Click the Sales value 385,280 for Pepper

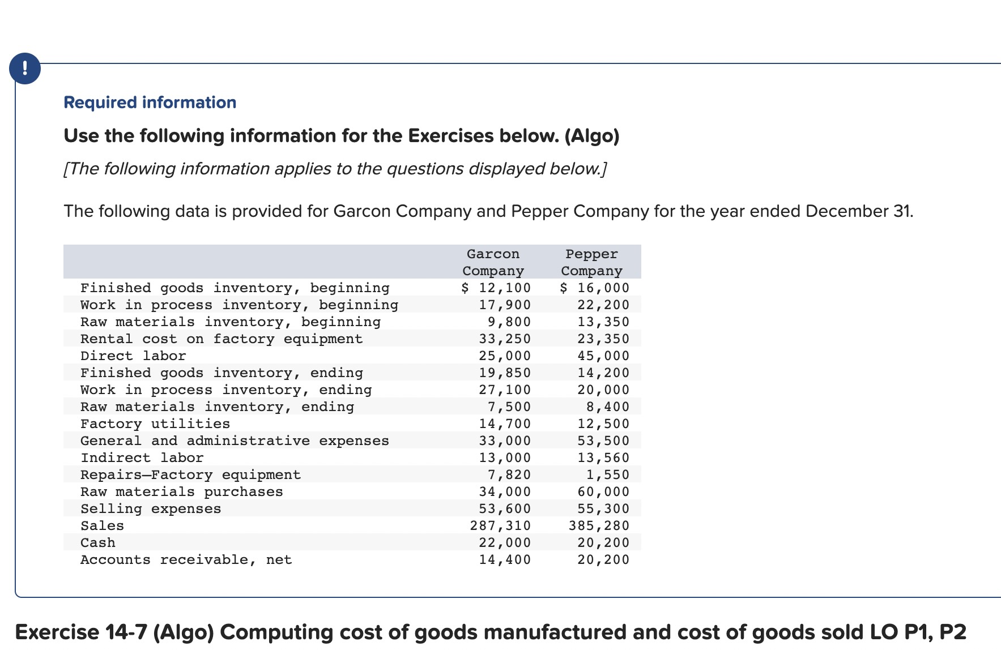coord(598,525)
